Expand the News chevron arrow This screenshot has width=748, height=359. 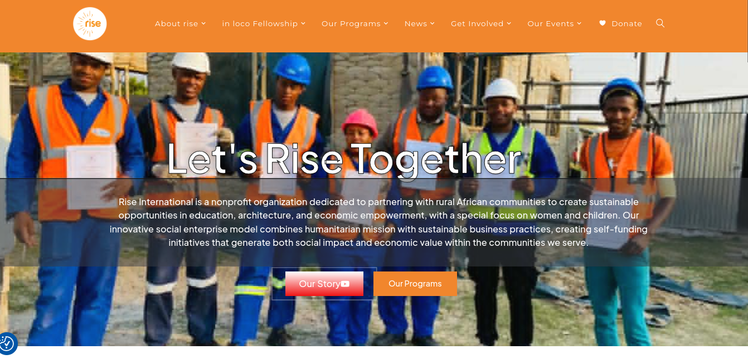433,23
